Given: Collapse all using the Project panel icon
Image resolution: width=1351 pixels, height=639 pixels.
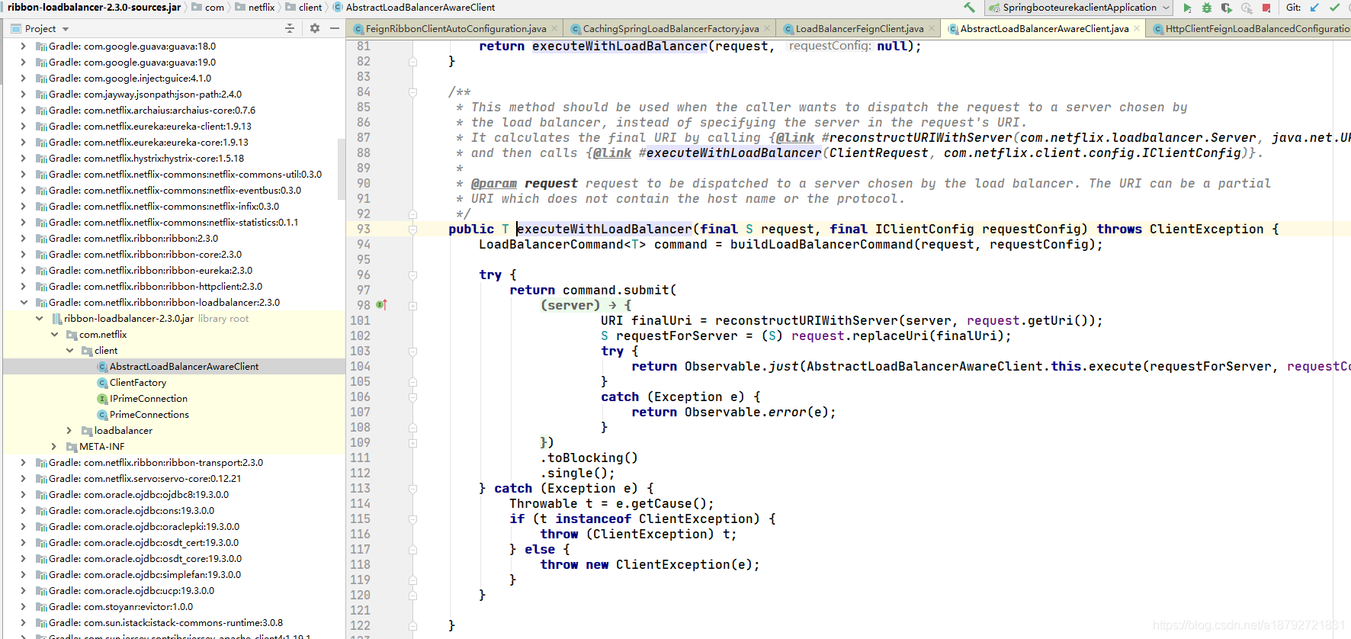Looking at the screenshot, I should click(x=290, y=28).
